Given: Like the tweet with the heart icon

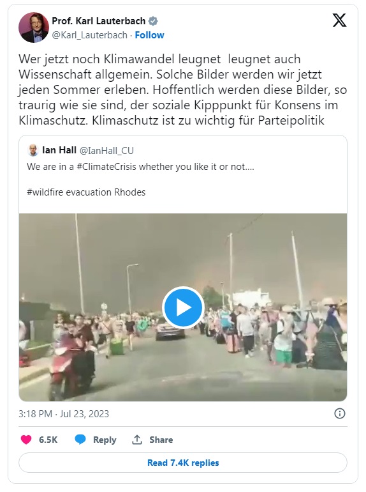Looking at the screenshot, I should coord(26,440).
